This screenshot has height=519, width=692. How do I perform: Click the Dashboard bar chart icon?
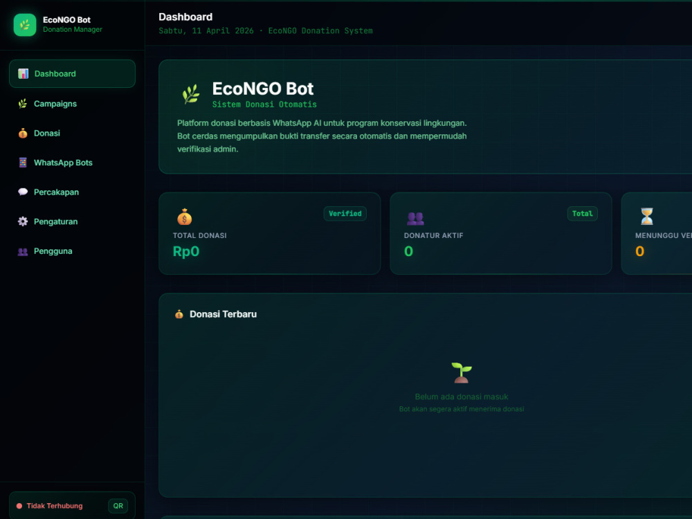click(23, 74)
